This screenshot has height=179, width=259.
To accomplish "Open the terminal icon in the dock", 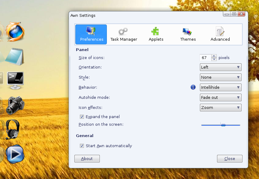I will tap(15, 80).
